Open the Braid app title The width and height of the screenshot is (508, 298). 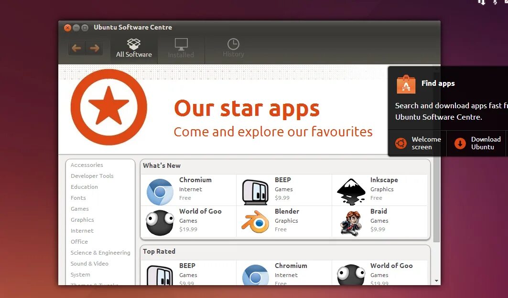pos(379,211)
